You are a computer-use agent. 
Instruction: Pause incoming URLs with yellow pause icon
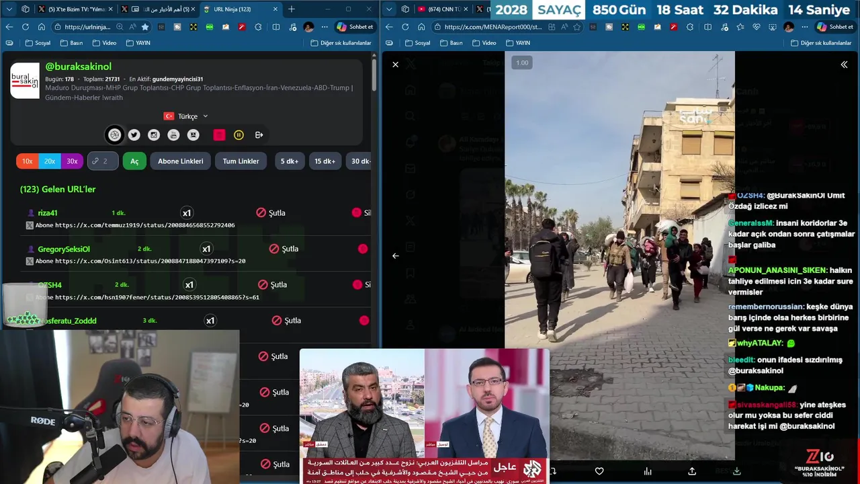tap(239, 135)
